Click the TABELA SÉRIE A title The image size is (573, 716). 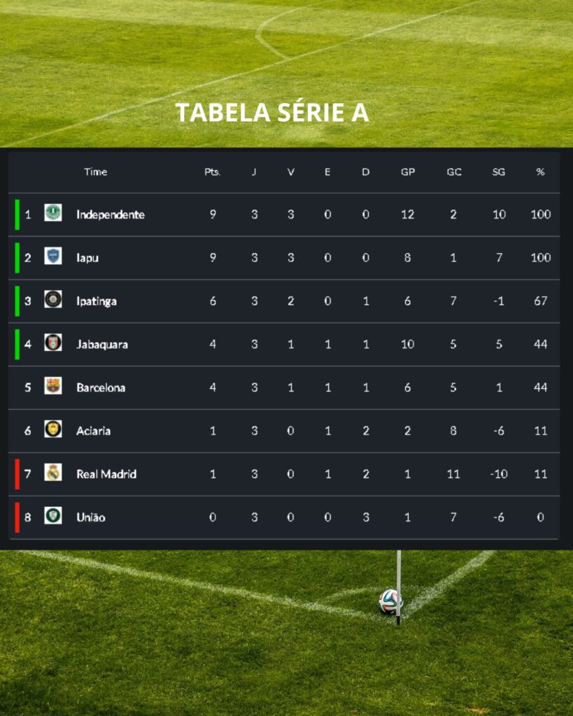(271, 113)
